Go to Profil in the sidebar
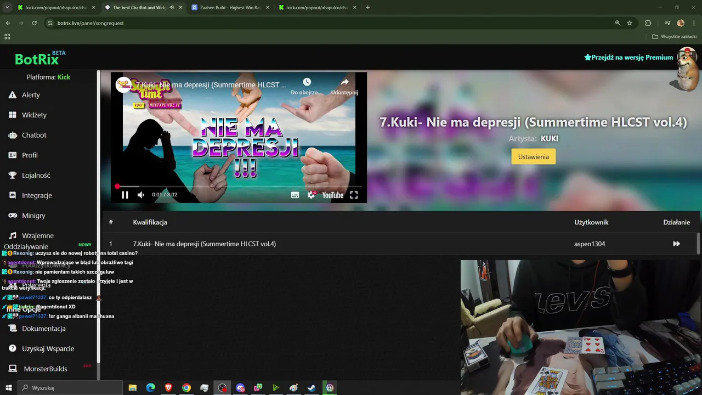The width and height of the screenshot is (702, 395). click(x=23, y=155)
